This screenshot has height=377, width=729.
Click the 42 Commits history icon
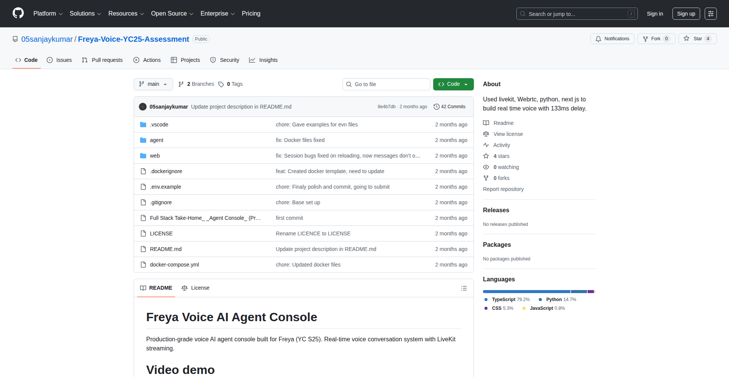[x=437, y=107]
